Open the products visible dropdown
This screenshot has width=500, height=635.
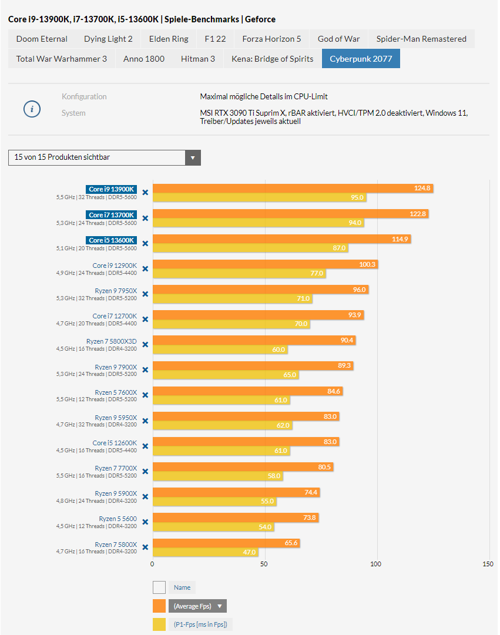click(x=105, y=157)
